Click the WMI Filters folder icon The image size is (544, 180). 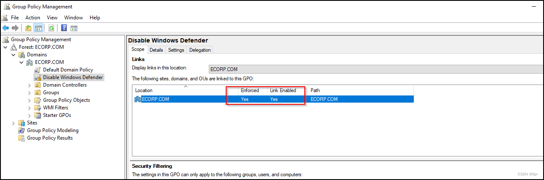pos(38,108)
